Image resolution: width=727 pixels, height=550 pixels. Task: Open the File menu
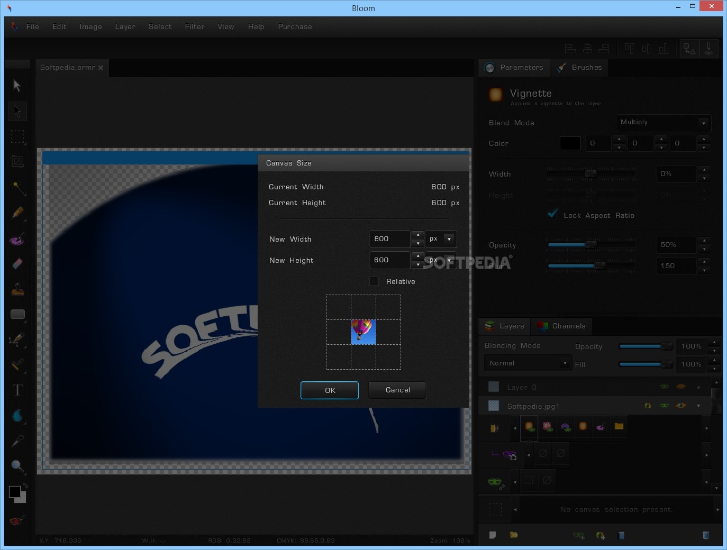(33, 26)
